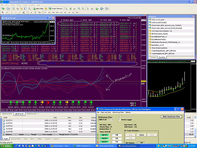Screen dimensions: 197x148
Task: Select the equidistant channel tool
Action: [x=24, y=12]
